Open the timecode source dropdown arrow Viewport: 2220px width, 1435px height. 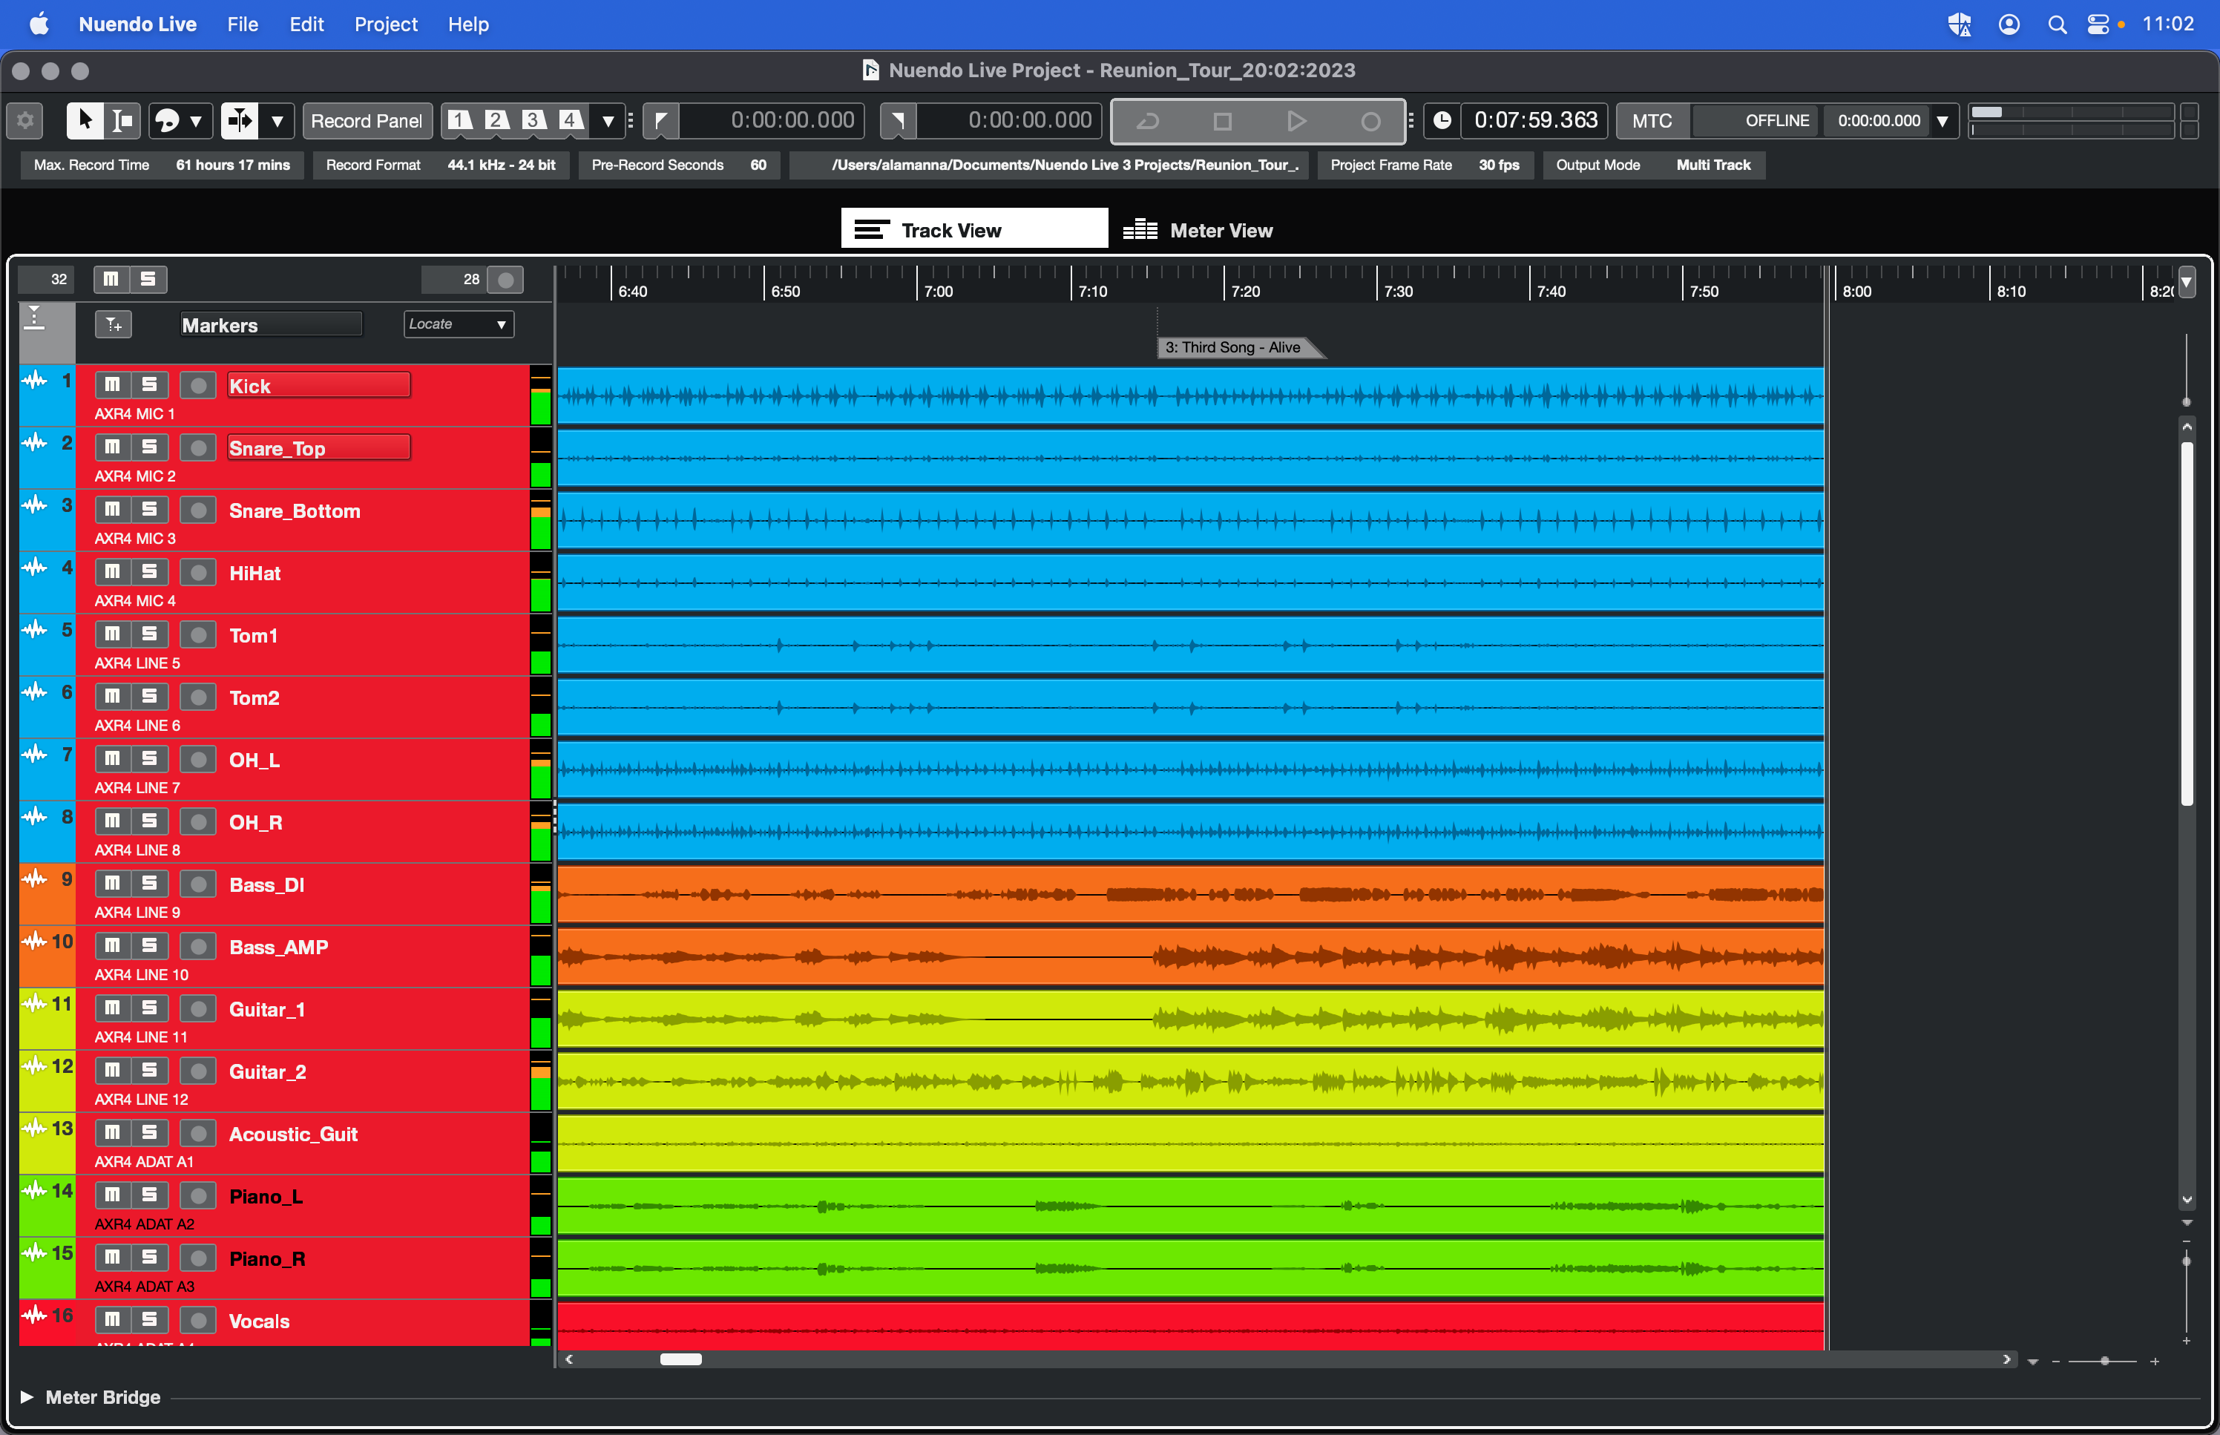click(x=1943, y=121)
